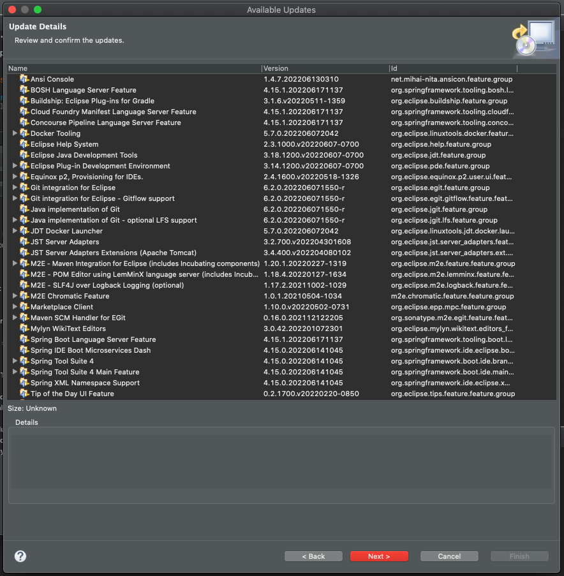Select the Git integration for Eclipse row label
The image size is (564, 576).
pyautogui.click(x=73, y=188)
